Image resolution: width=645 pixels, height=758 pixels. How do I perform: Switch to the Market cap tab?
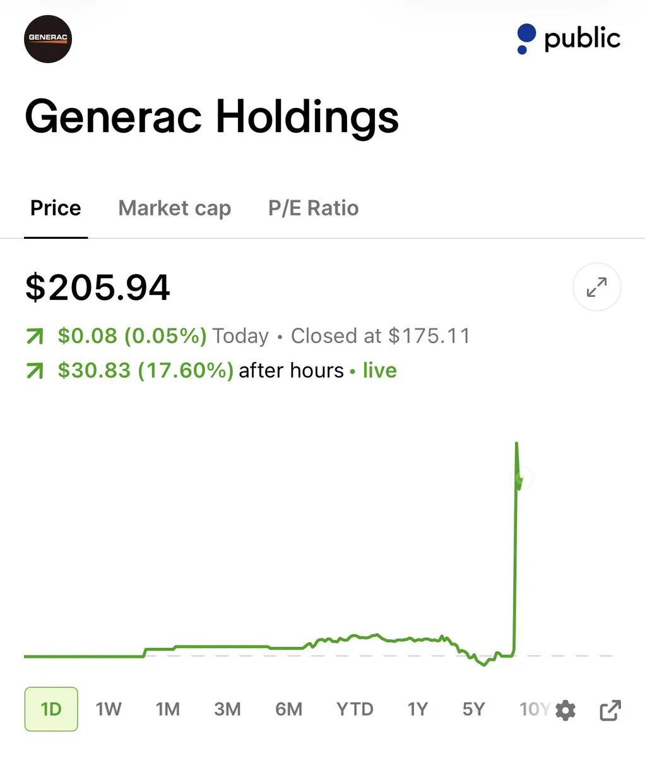(175, 208)
